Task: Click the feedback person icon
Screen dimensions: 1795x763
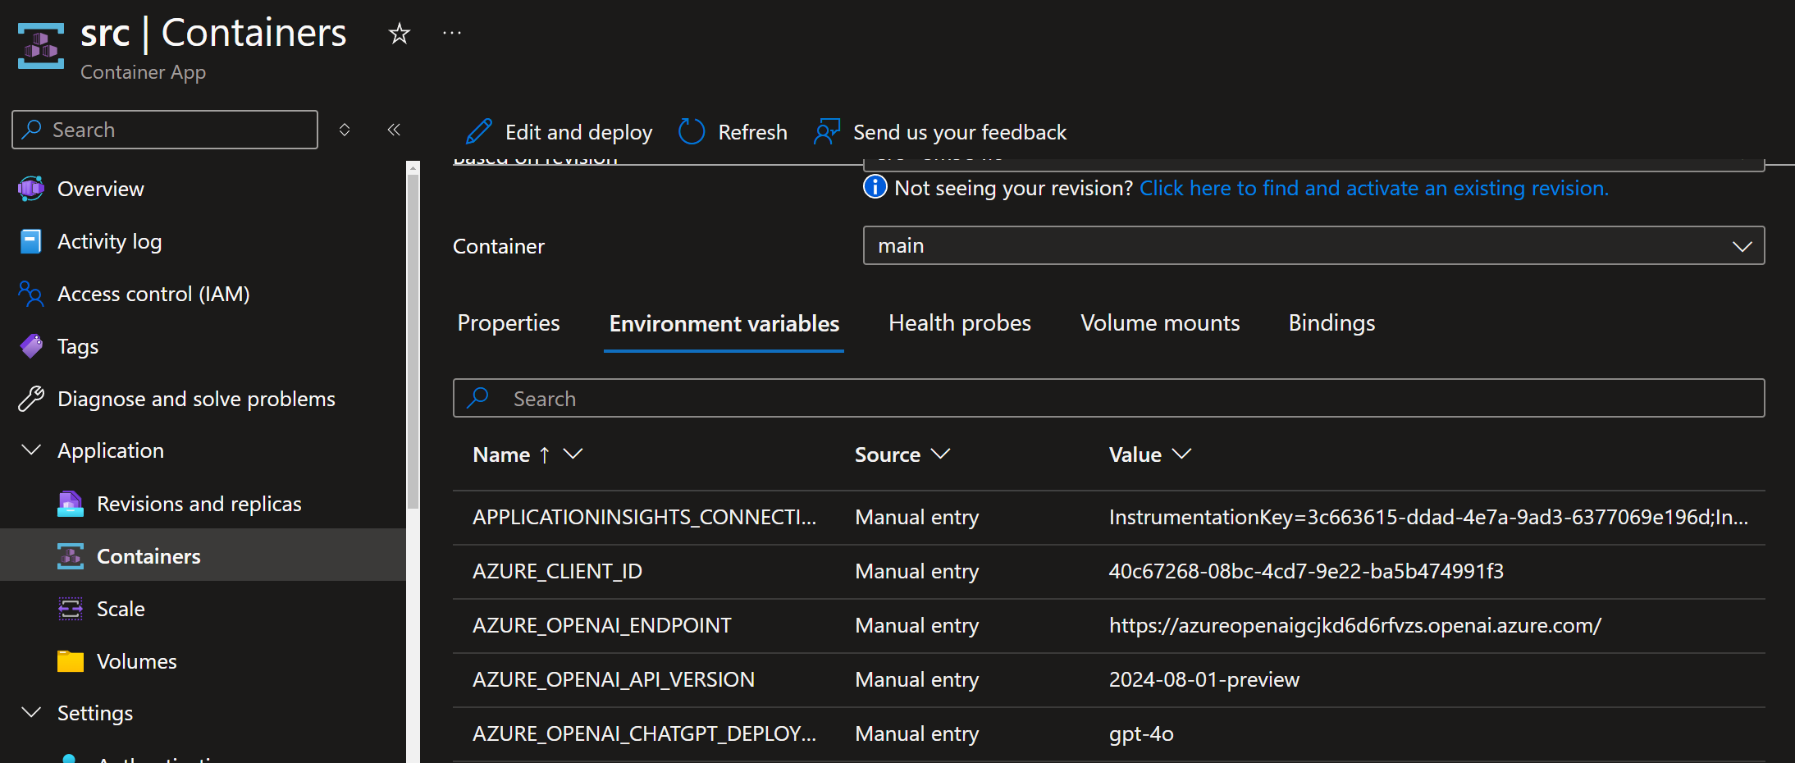Action: tap(827, 132)
